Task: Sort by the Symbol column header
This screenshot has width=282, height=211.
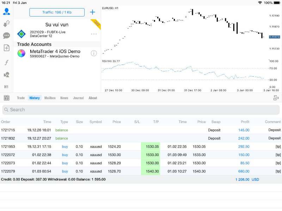Action: pos(96,122)
